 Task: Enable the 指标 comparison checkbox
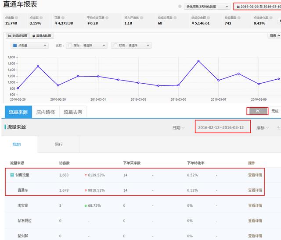69,45
